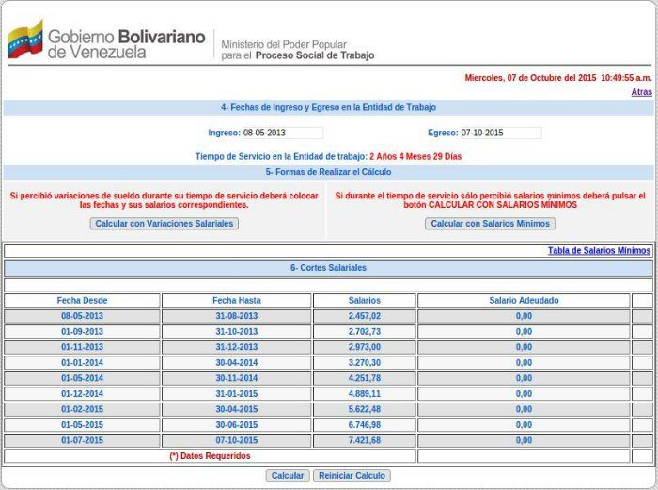Click Fecha Hasta cell 31-08-2013

pyautogui.click(x=237, y=316)
